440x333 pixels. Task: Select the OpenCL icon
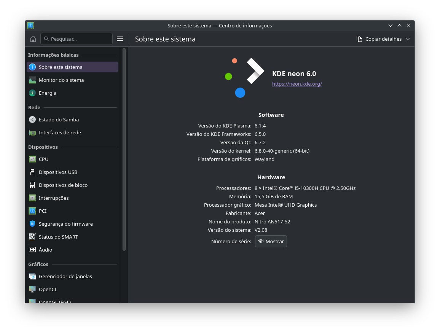(x=32, y=289)
